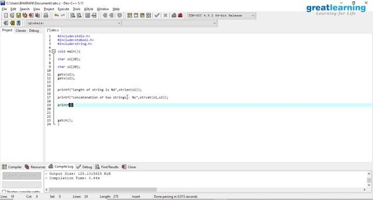Save the current file with toolbar icon
The height and width of the screenshot is (210, 373).
[18, 16]
